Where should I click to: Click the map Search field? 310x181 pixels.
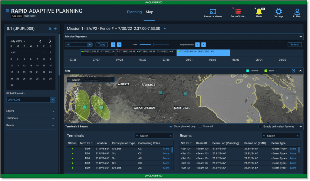click(91, 80)
